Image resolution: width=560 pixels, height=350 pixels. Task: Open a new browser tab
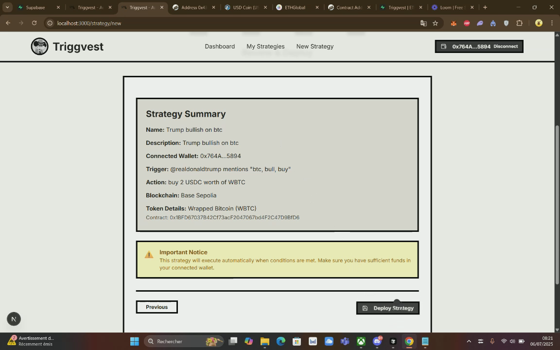tap(485, 7)
